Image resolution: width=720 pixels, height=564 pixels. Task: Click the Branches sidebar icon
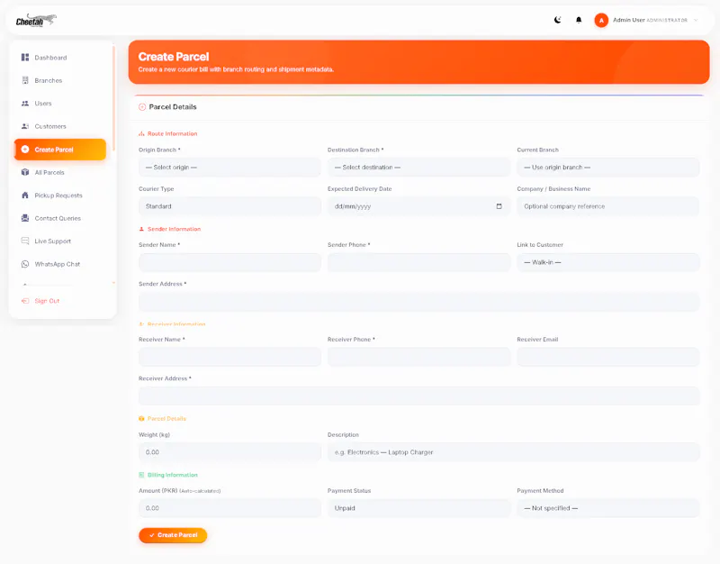coord(25,80)
